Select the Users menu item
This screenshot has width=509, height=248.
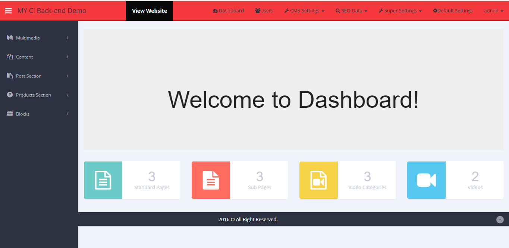pos(264,10)
